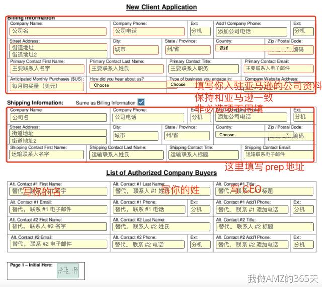Click the Alt. Contact #1 Phone field
Viewport: 322px width, 287px height.
click(149, 209)
